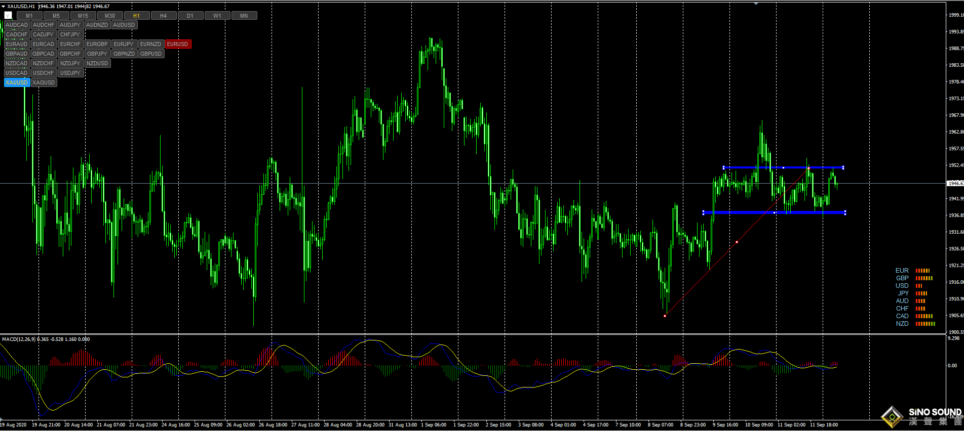The image size is (964, 431).
Task: Click the triangle beside XAUUSD,H1 title
Action: pos(3,7)
